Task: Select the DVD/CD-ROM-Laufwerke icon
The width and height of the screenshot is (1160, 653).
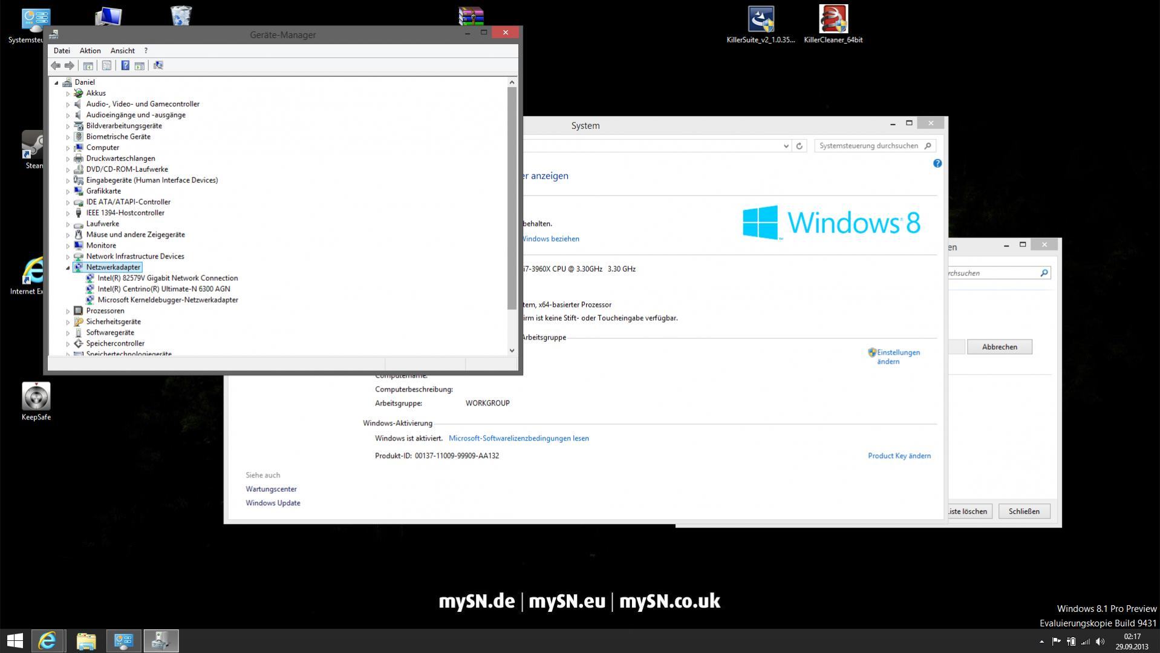Action: pyautogui.click(x=79, y=169)
